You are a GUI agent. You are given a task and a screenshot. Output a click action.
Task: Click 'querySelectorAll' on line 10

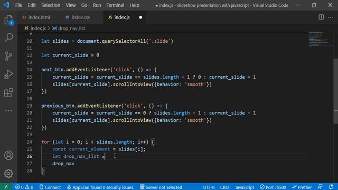(x=124, y=41)
